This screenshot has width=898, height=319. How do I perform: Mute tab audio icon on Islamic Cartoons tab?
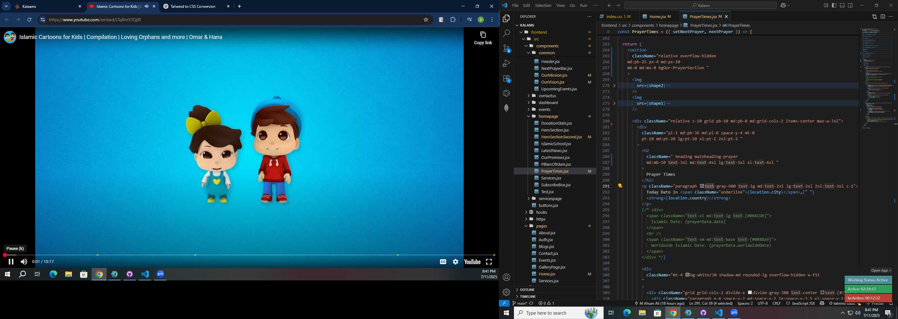147,6
